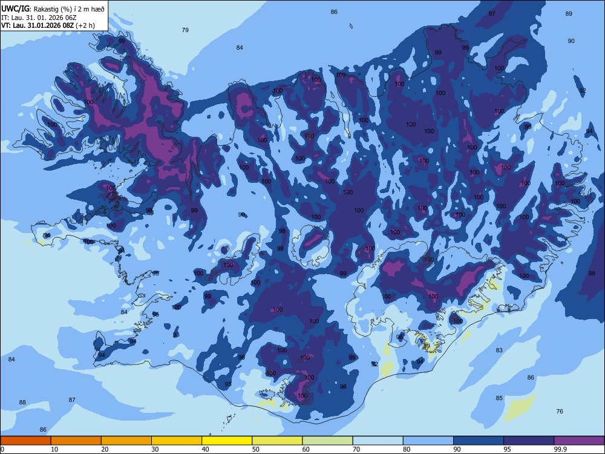This screenshot has width=605, height=454.
Task: Click the humidity value 87 over the sea
Action: (72, 400)
